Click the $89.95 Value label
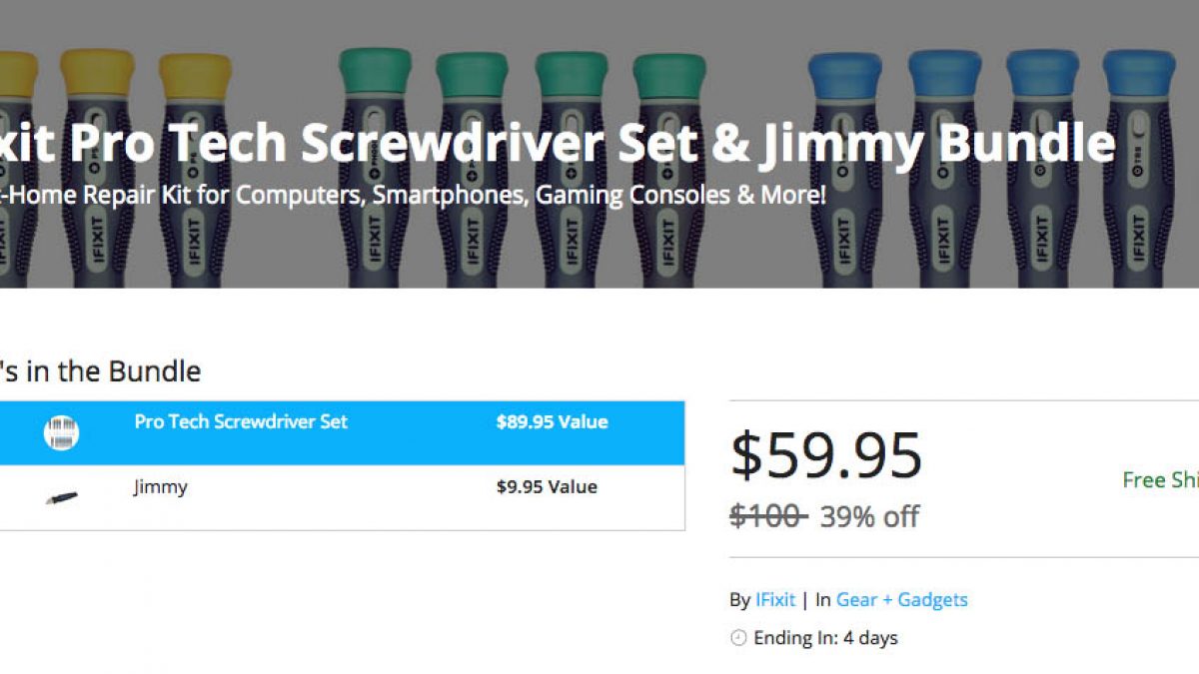1199x674 pixels. 552,421
